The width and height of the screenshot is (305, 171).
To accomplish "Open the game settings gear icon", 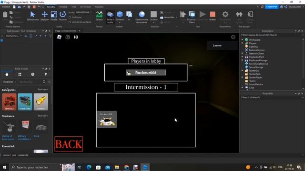I will 225,14.
